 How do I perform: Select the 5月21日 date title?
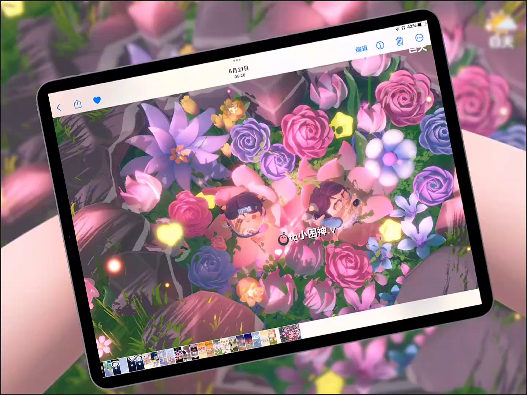239,69
